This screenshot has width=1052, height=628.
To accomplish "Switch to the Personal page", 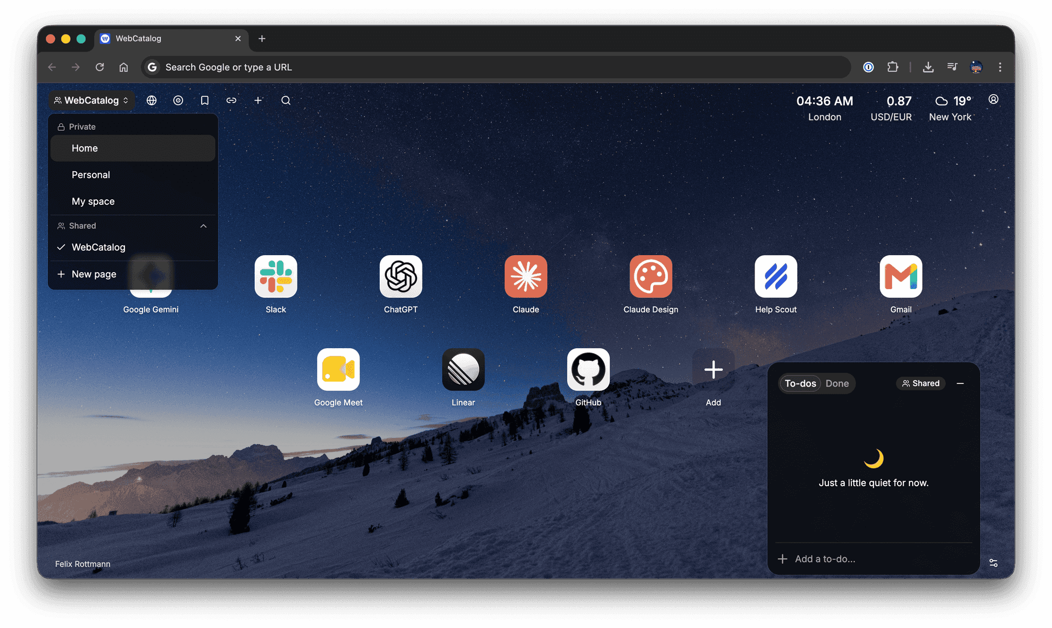I will pos(133,175).
